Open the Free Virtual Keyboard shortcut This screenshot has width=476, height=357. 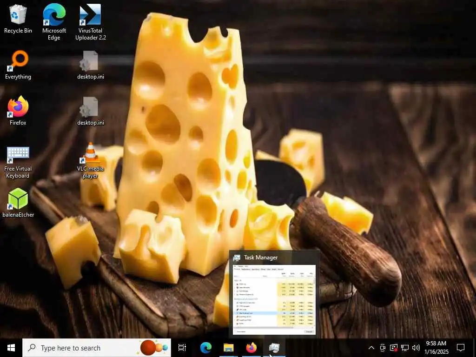[x=18, y=162]
